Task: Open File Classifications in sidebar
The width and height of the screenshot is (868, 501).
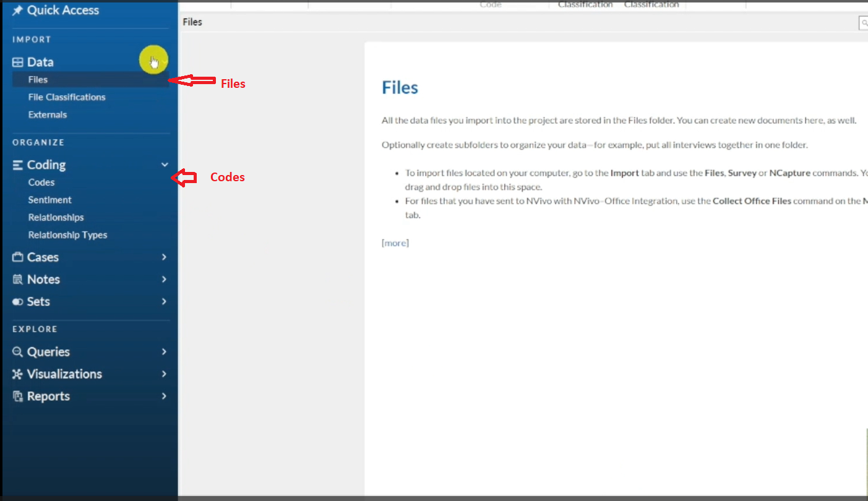Action: click(x=67, y=97)
